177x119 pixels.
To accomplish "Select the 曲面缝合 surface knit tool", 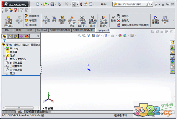I will point(32,16).
